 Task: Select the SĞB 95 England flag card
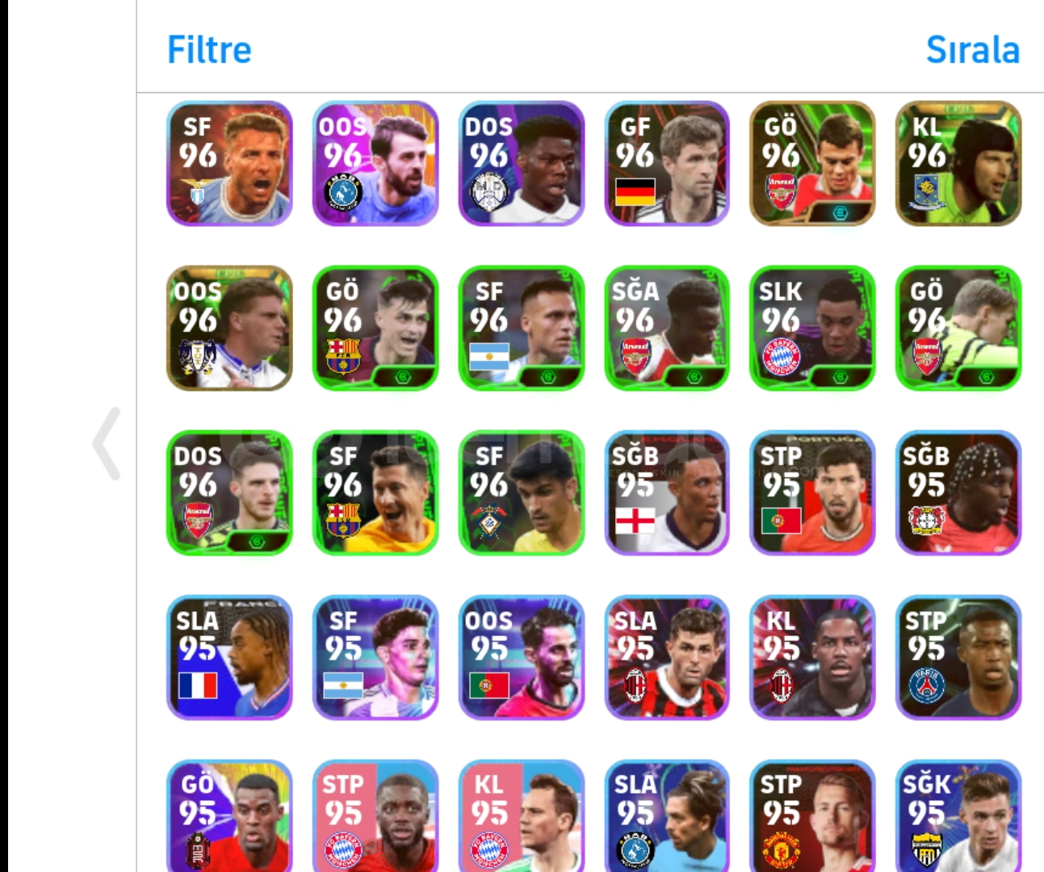pos(667,493)
